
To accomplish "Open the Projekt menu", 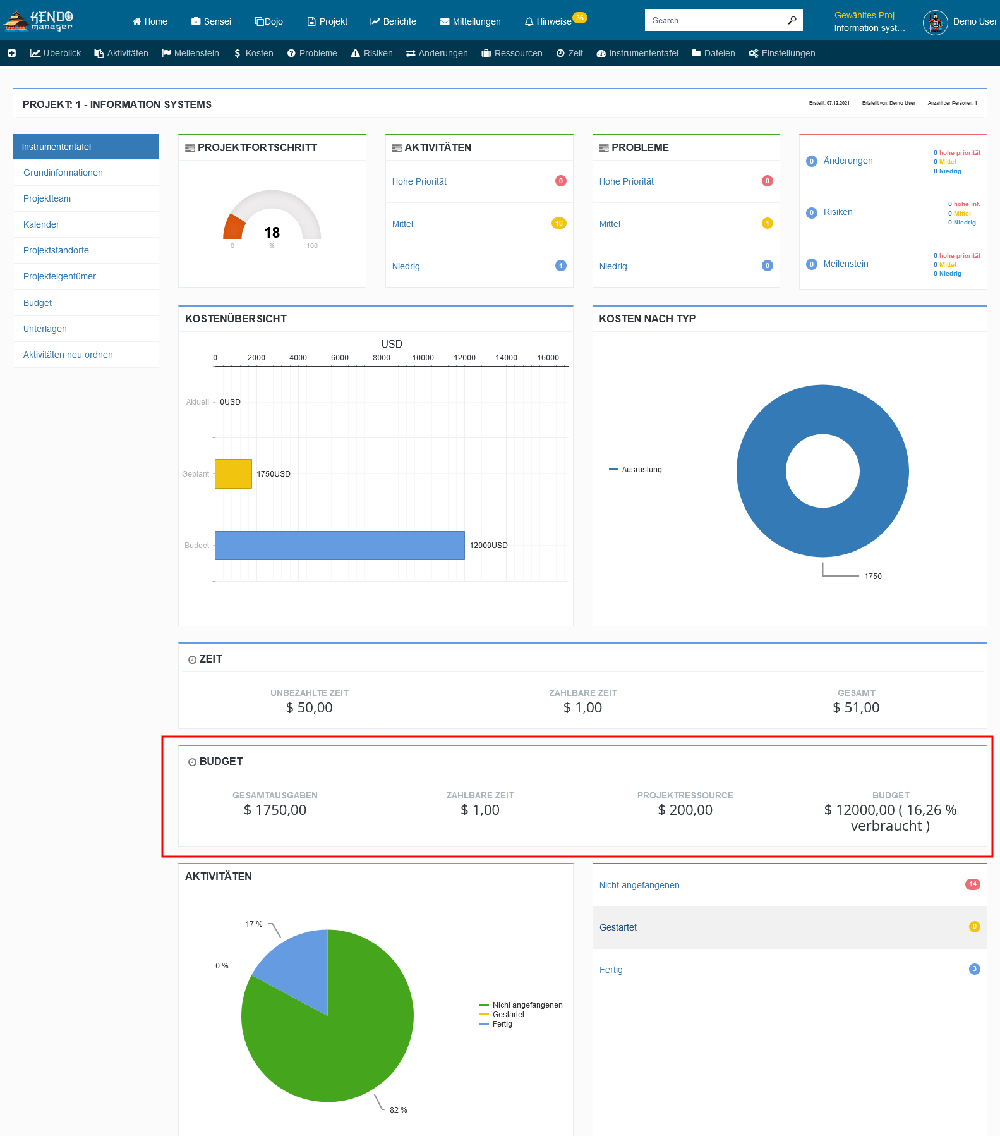I will [x=327, y=21].
